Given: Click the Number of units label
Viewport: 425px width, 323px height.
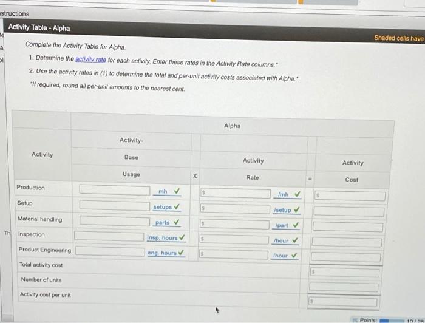Looking at the screenshot, I should [41, 280].
